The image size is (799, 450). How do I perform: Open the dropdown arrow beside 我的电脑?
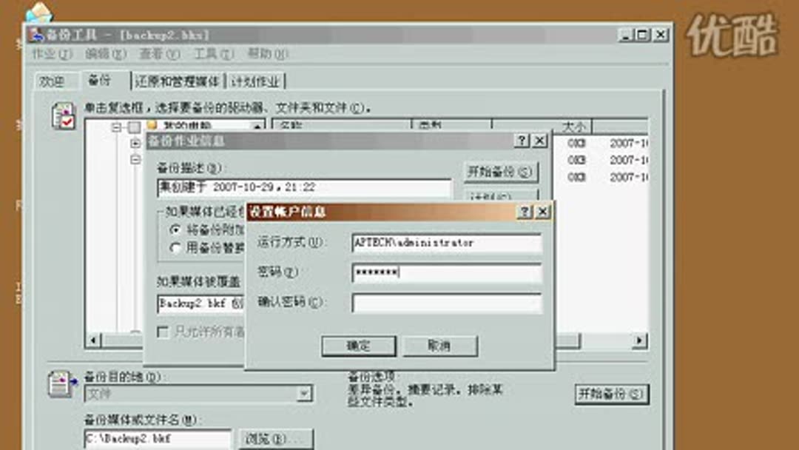coord(258,126)
